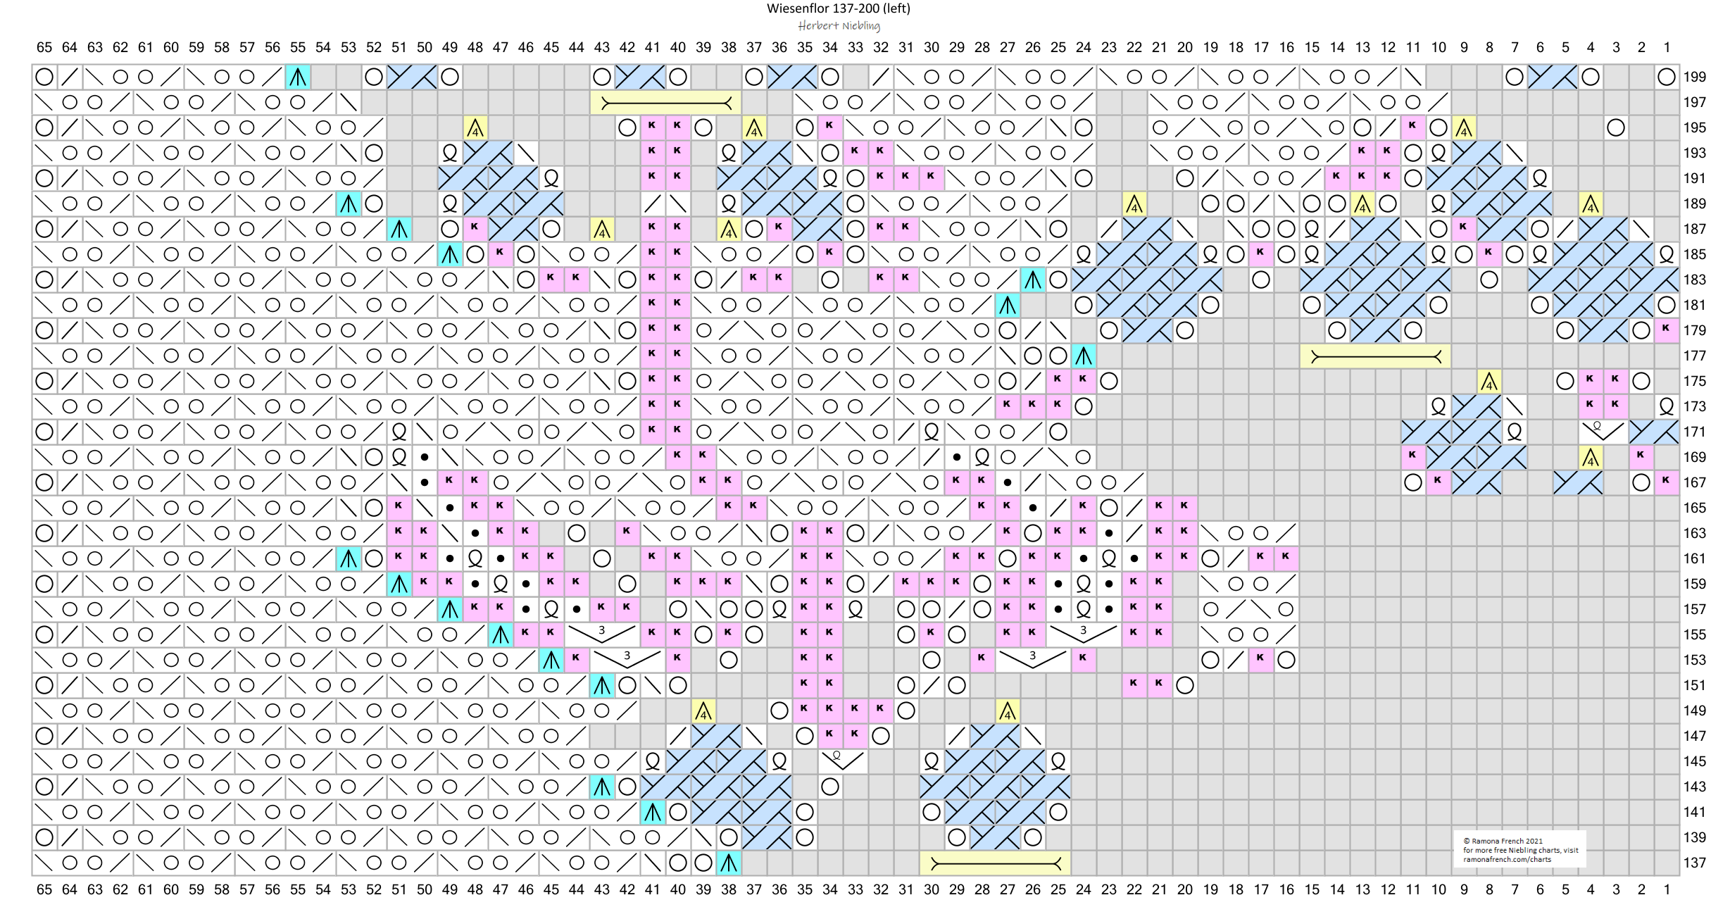Click the long yellow bar in row 197

(x=665, y=104)
